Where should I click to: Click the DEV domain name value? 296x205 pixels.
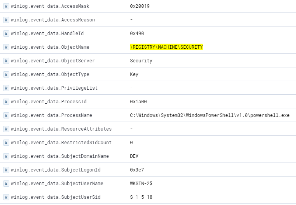[134, 156]
